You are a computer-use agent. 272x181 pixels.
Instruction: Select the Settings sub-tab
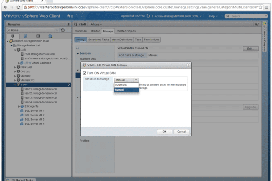[x=81, y=39]
